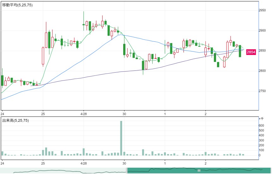Click the 4/28 date label under volume chart
Viewport: 272px width, 174px height.
[x=84, y=163]
